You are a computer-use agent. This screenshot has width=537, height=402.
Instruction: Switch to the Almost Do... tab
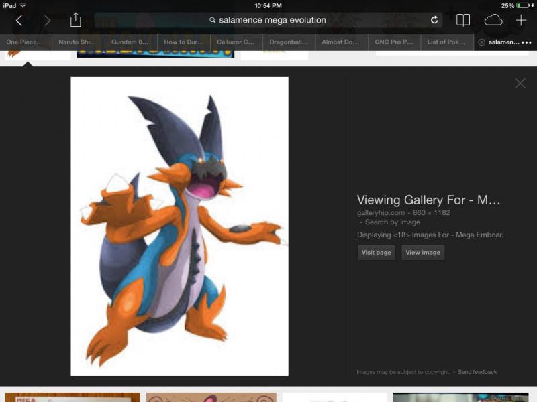pos(342,42)
